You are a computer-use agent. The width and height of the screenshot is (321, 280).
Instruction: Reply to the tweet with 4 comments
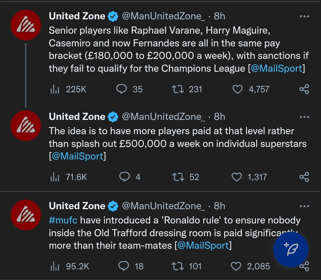124,177
